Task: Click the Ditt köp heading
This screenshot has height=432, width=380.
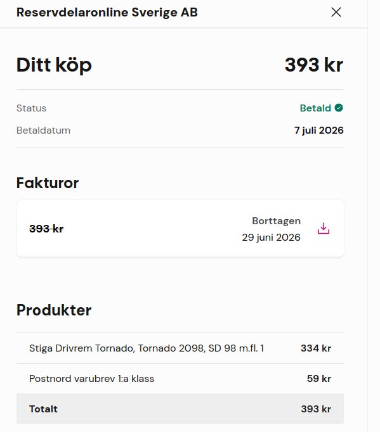Action: 54,65
